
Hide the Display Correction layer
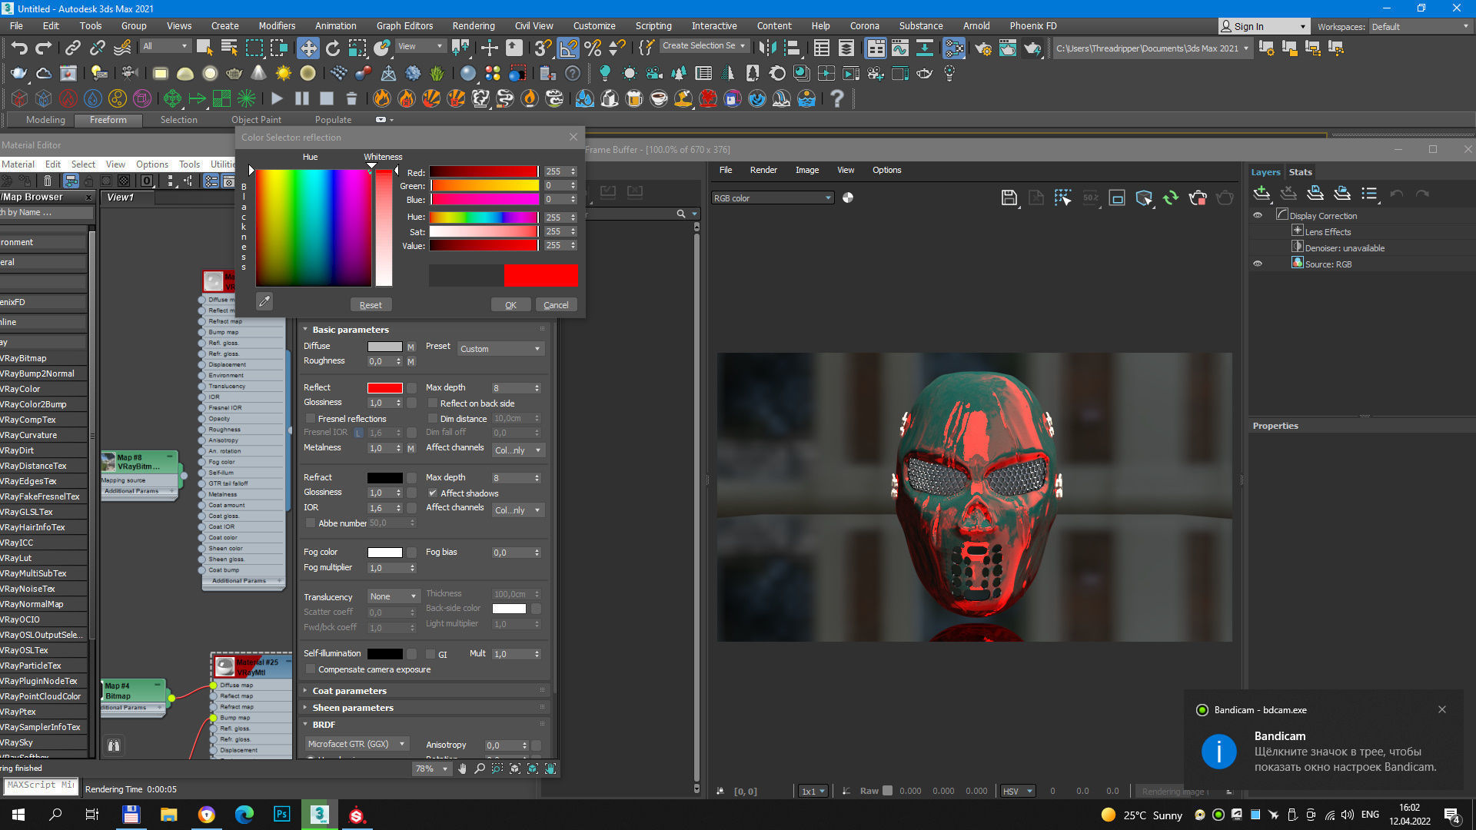(1258, 215)
